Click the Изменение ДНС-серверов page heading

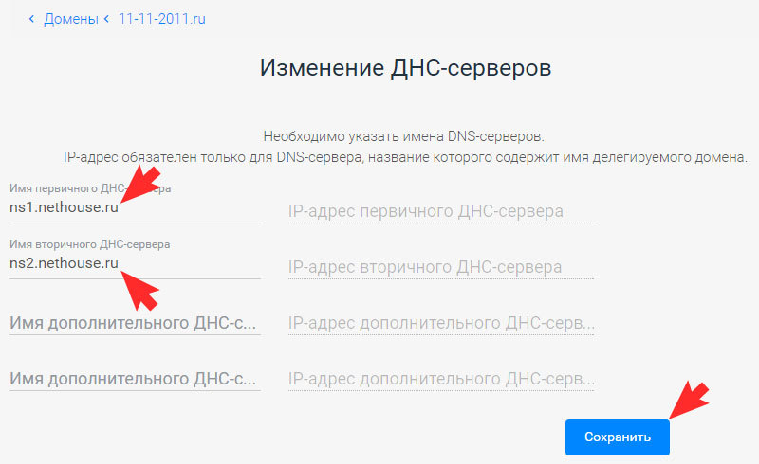405,69
